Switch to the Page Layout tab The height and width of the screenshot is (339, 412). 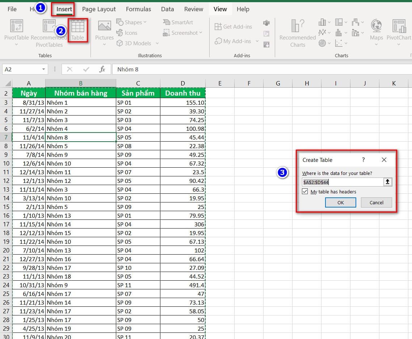coord(99,9)
